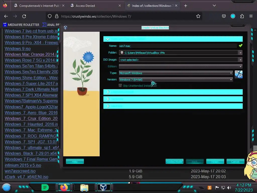Click the Windows 7 64-bit OS type icon
Screen dimensions: 257x193
(238, 74)
